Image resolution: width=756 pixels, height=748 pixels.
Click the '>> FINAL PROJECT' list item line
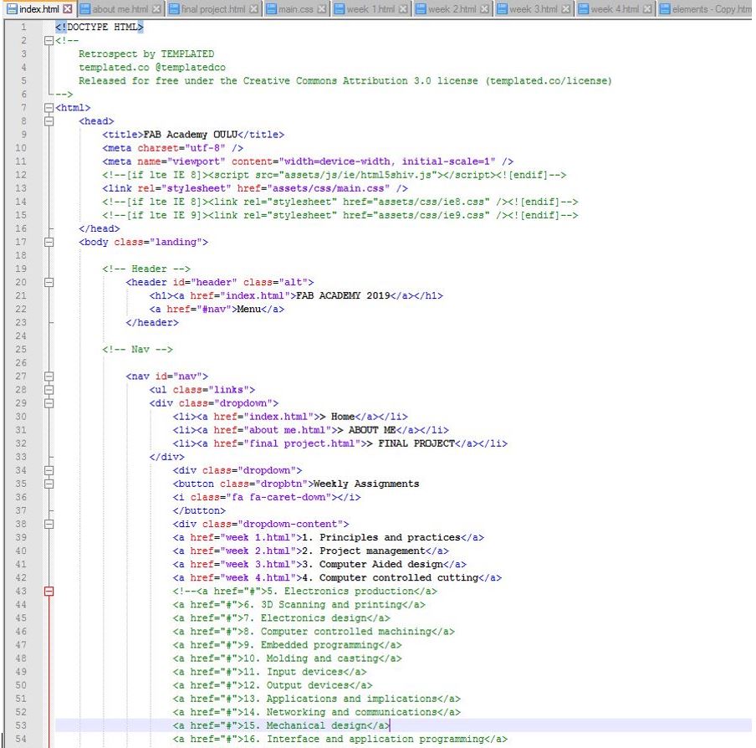click(340, 443)
